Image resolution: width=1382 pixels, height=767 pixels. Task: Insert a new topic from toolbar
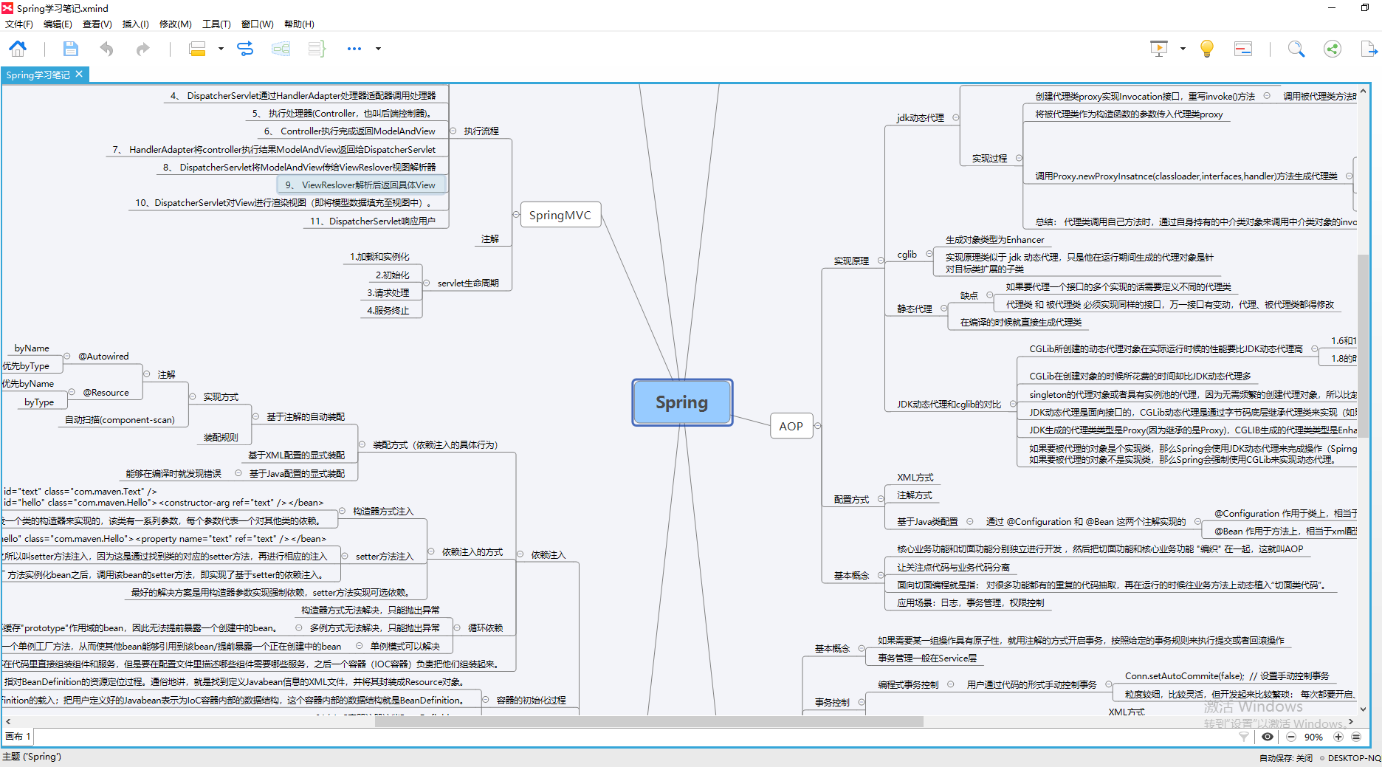197,49
